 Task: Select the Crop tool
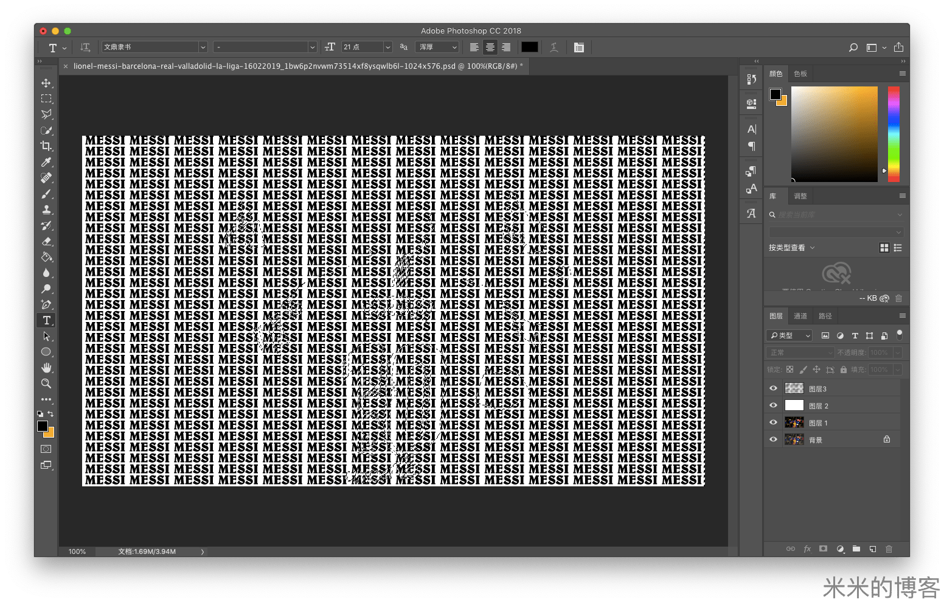(46, 146)
